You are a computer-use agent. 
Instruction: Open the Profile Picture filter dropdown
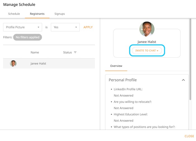pyautogui.click(x=22, y=27)
